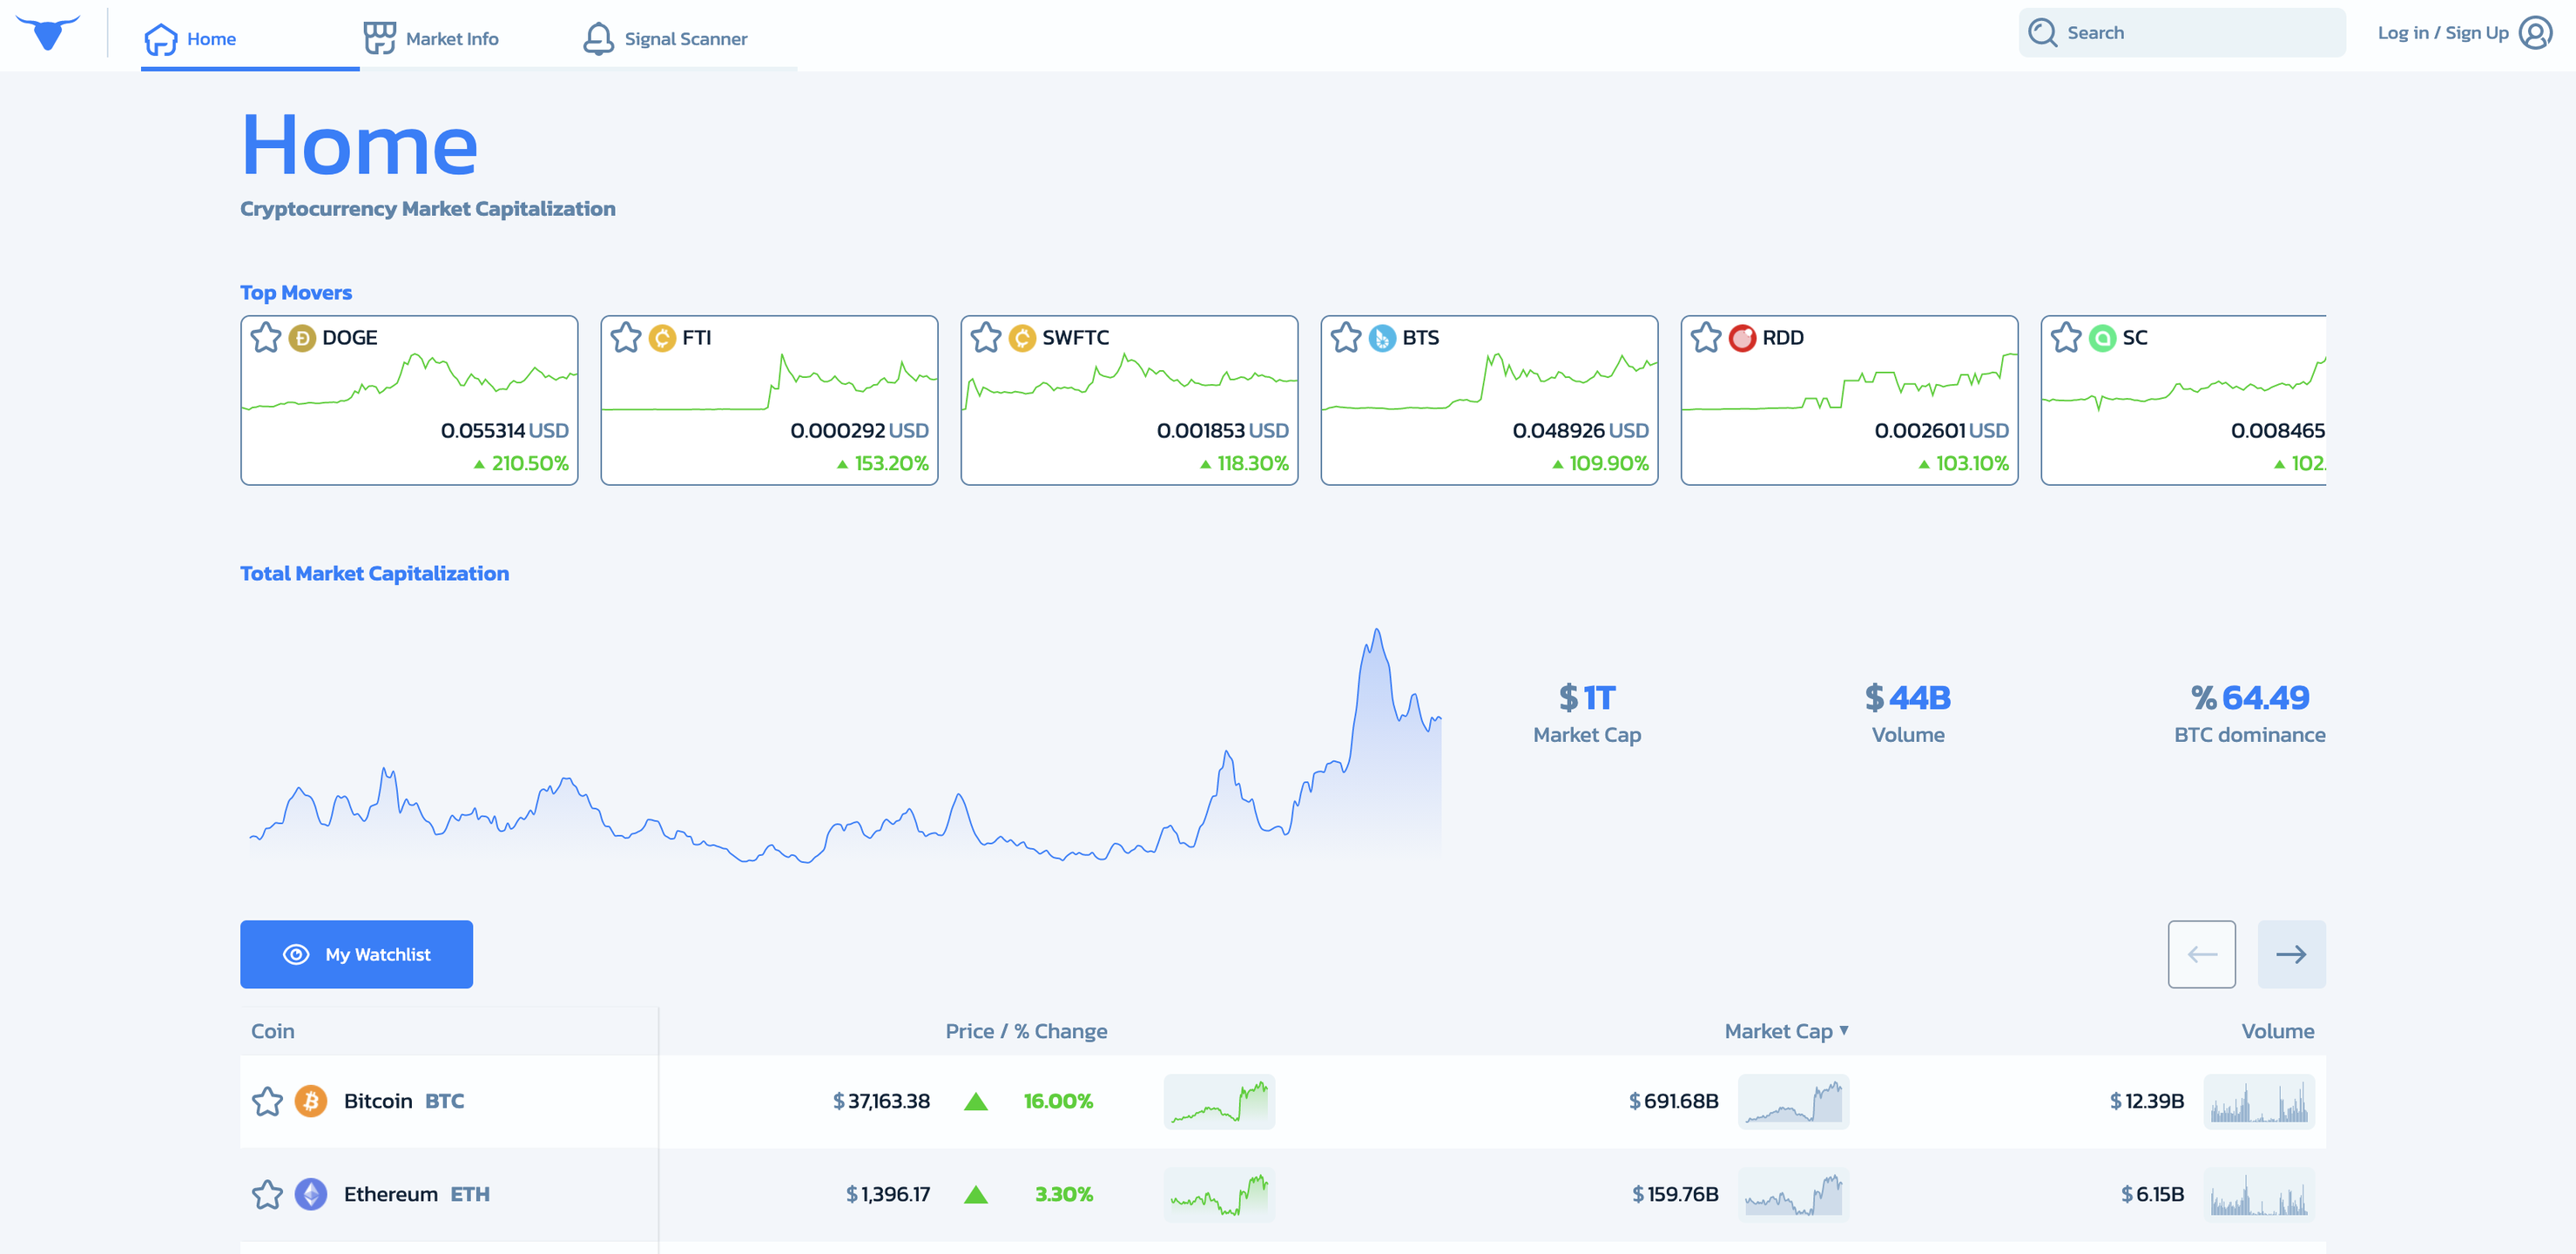Go to next coin page arrow
This screenshot has height=1254, width=2576.
[x=2291, y=954]
